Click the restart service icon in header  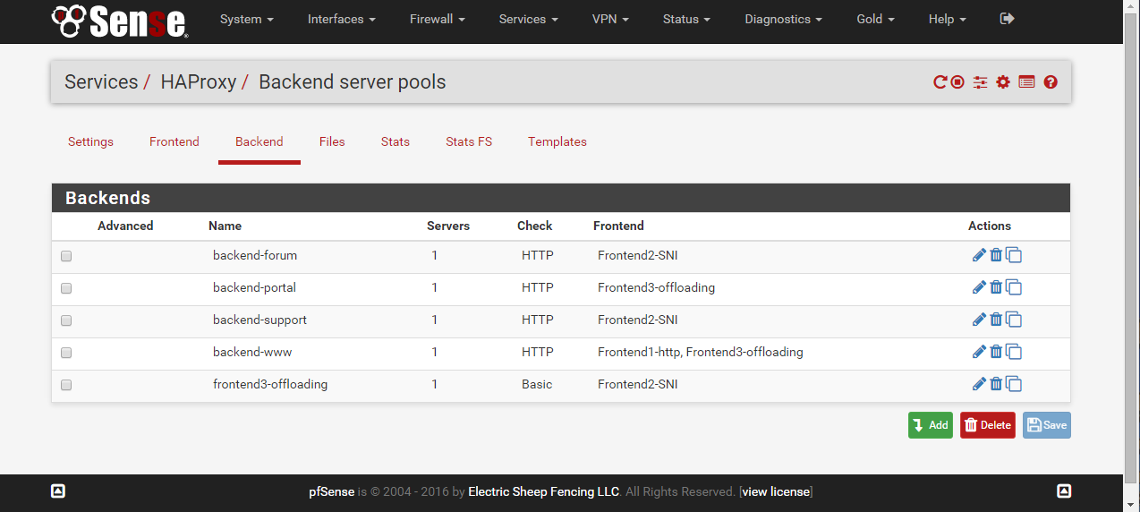pyautogui.click(x=940, y=82)
